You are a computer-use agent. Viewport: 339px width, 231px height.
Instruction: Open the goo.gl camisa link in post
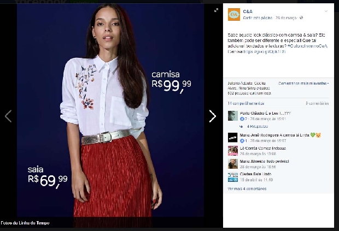[265, 51]
